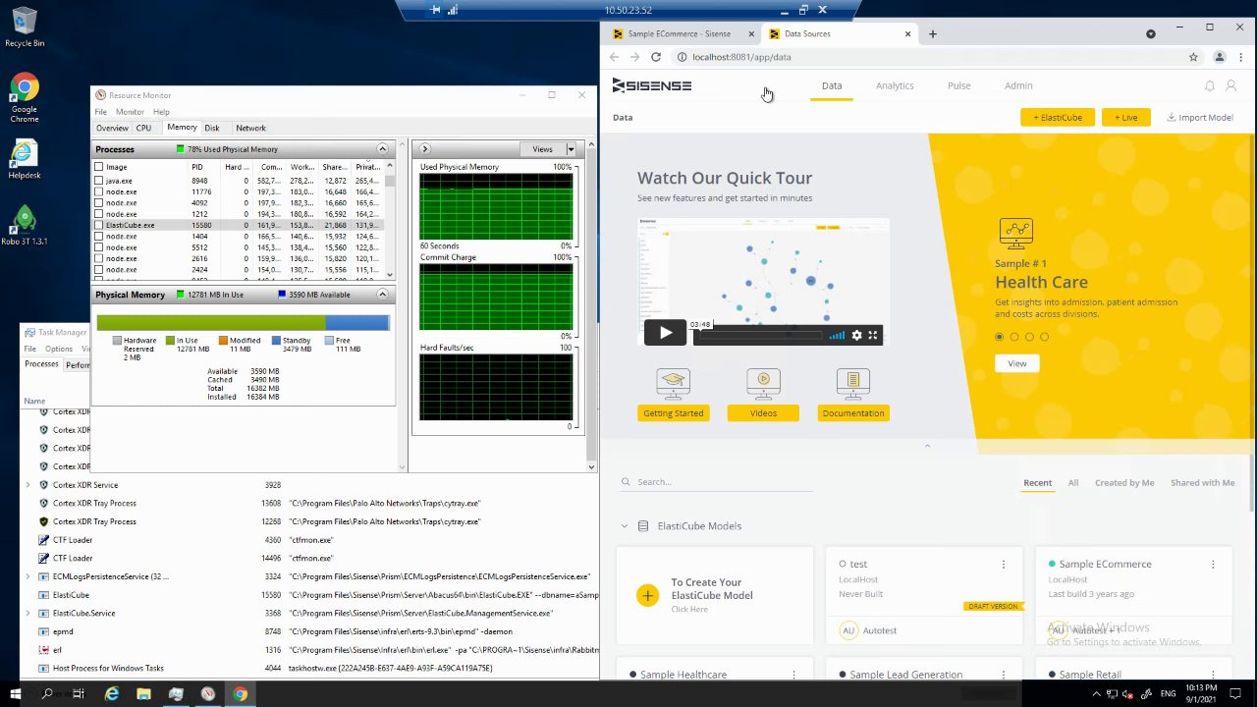
Task: Click the + ElastiCube button
Action: pos(1058,118)
